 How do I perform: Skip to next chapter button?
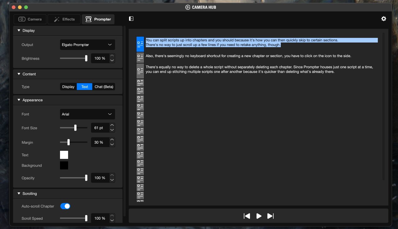point(271,216)
